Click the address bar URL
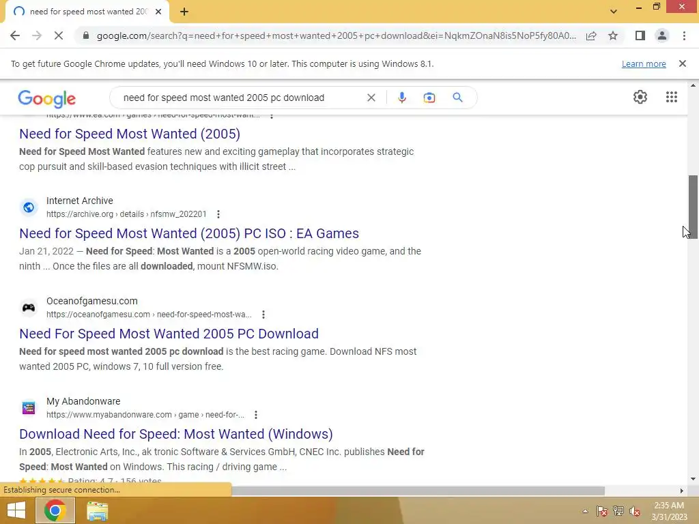This screenshot has height=524, width=699. coord(336,35)
